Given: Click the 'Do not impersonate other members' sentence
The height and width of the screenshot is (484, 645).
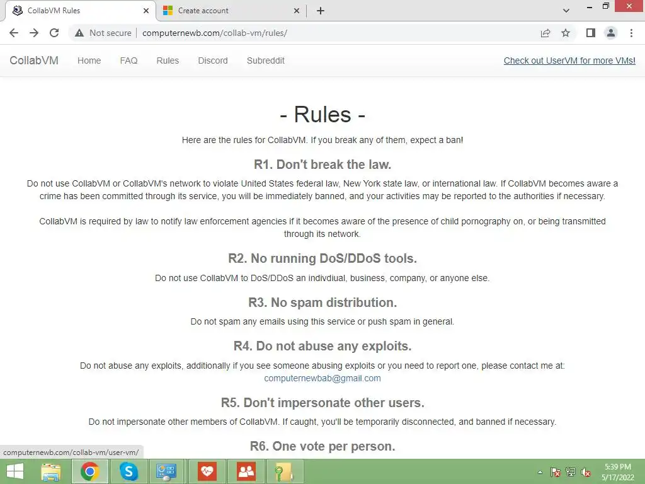Looking at the screenshot, I should [322, 422].
